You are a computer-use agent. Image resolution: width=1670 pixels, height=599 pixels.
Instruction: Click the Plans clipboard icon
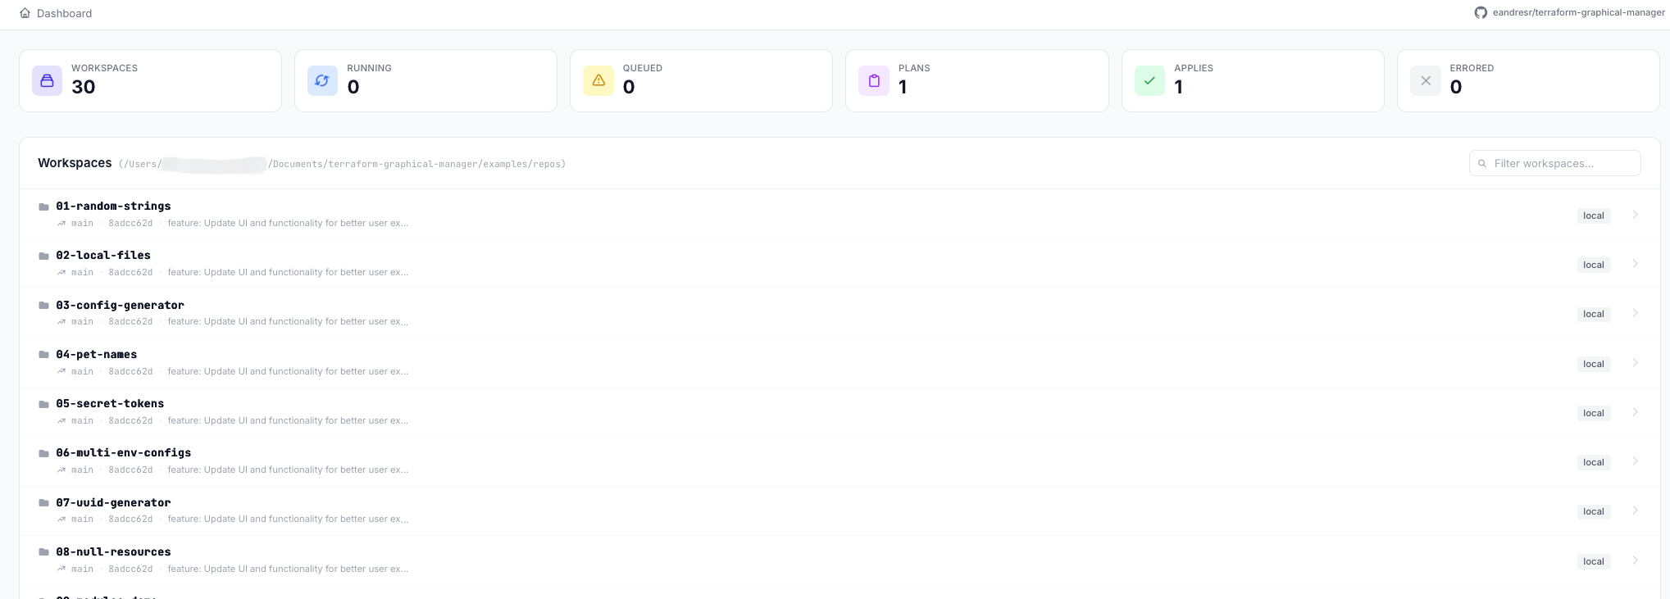pos(874,80)
